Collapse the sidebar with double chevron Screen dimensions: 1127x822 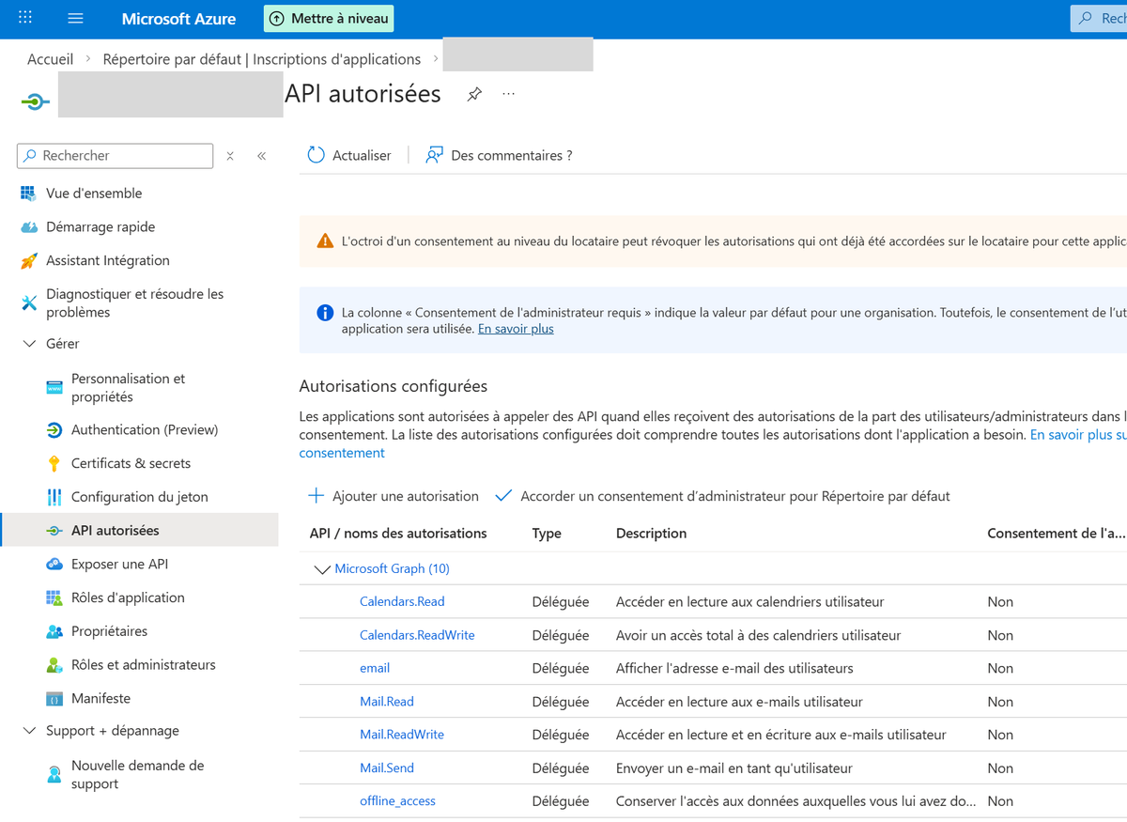(x=262, y=156)
